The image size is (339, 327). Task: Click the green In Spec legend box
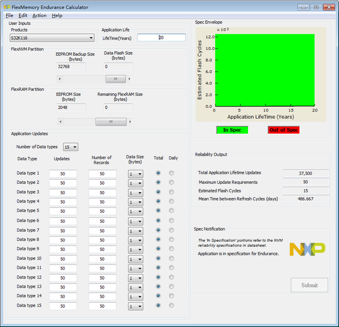[x=232, y=130]
